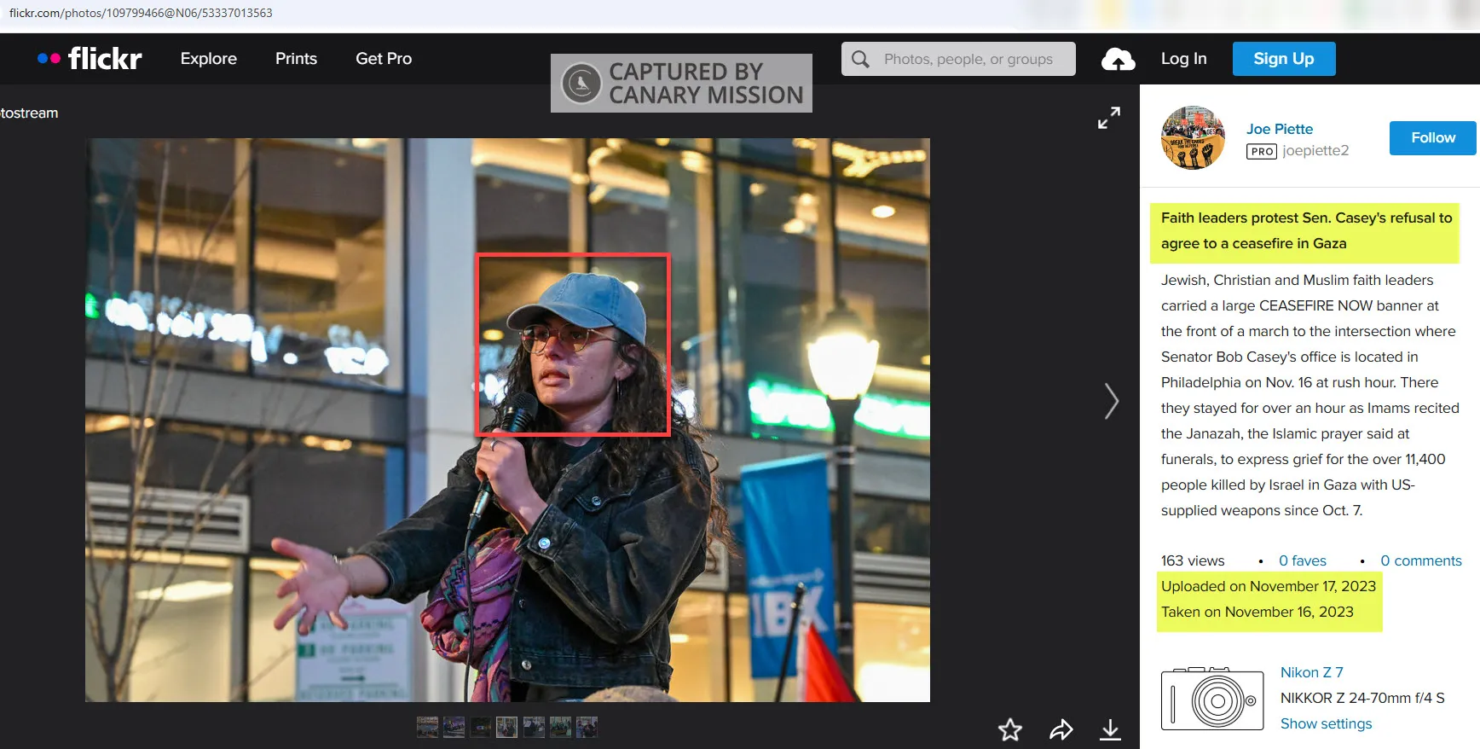This screenshot has height=749, width=1480.
Task: Go to the next photo arrow
Action: tap(1111, 401)
